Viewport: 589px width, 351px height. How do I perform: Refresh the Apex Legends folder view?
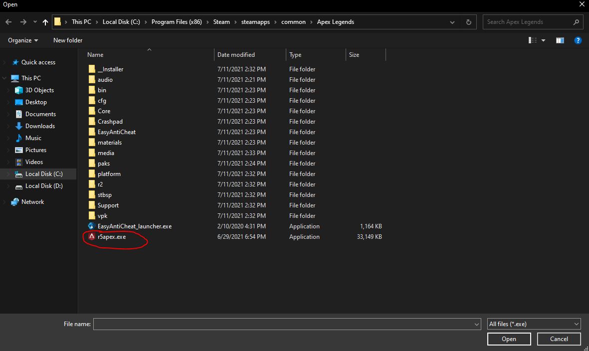(x=468, y=22)
